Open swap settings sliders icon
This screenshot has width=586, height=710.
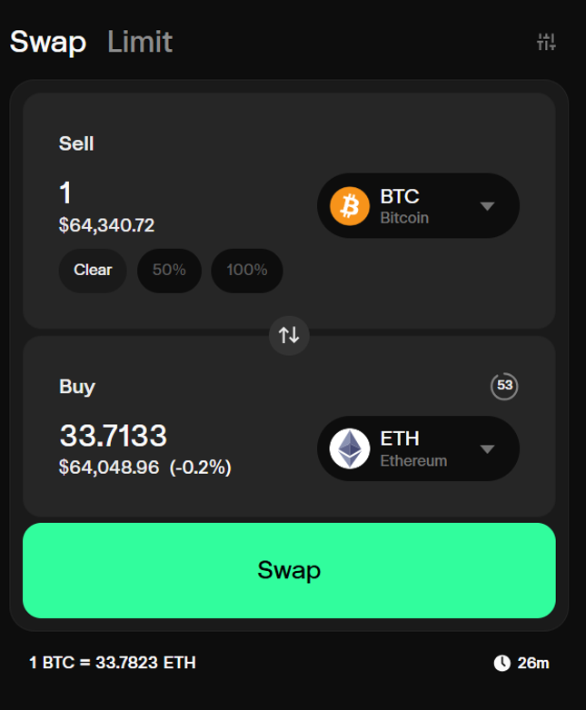tap(546, 42)
